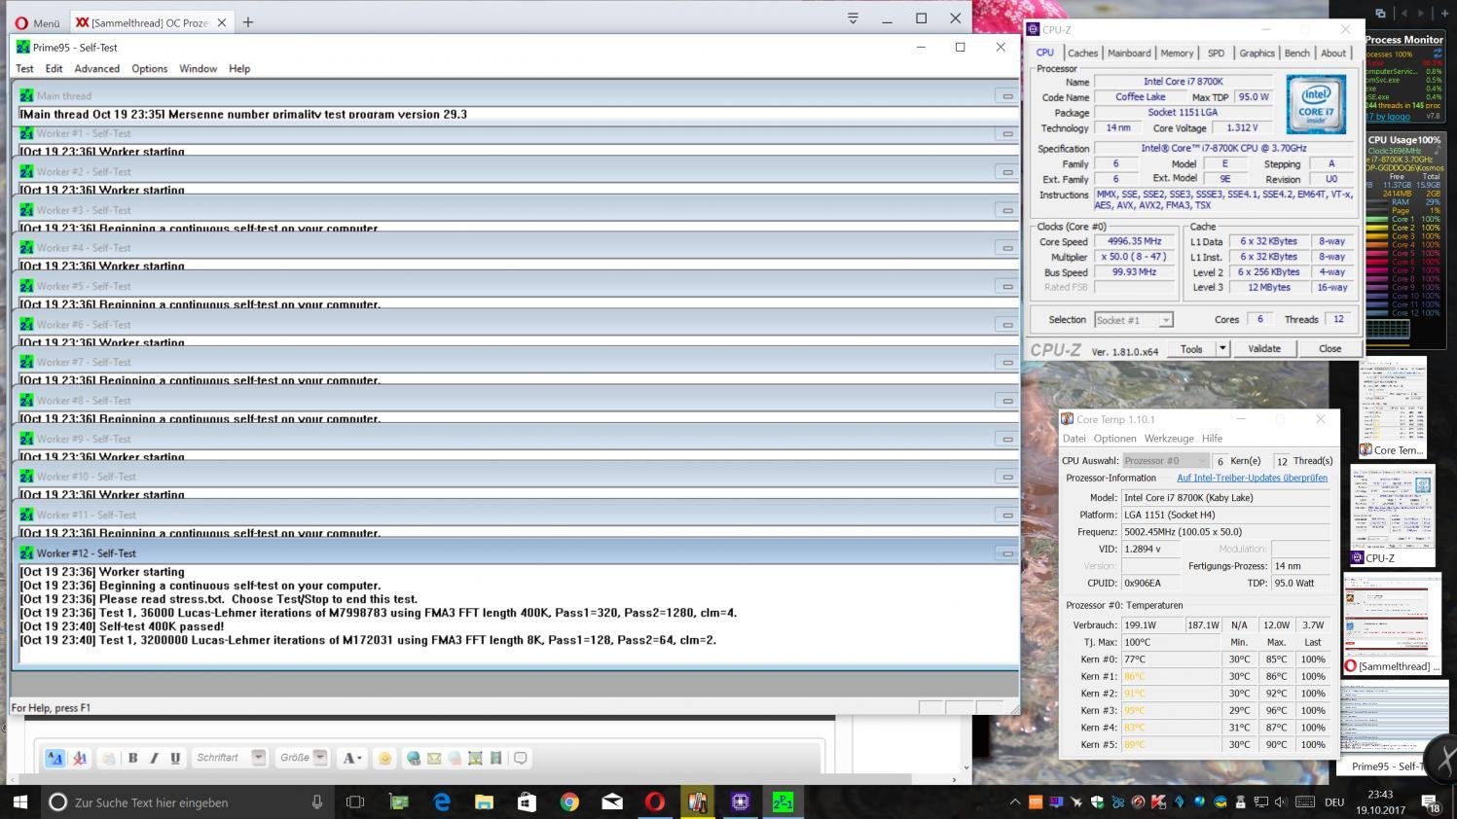Open the smiley picker in editor

(x=385, y=758)
